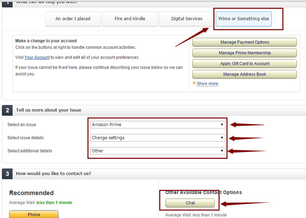Expand the issue details dropdown showing Change settings

[157, 138]
